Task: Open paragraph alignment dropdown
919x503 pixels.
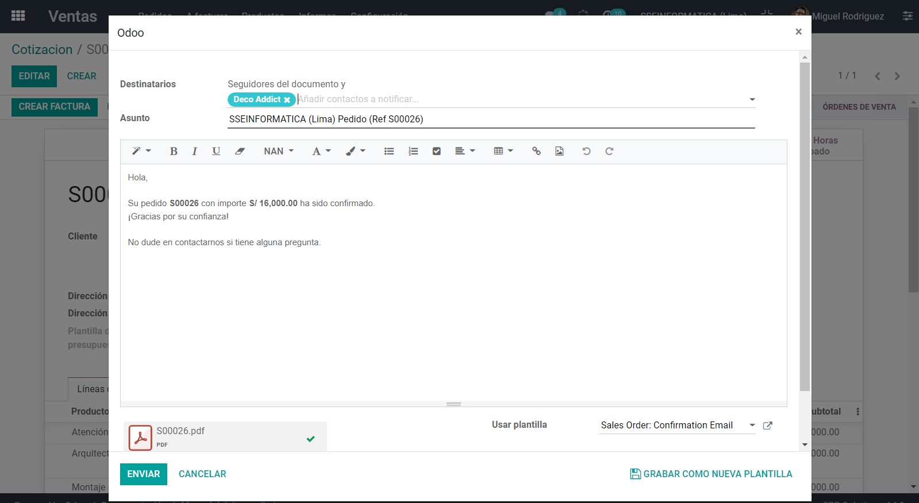Action: point(465,151)
